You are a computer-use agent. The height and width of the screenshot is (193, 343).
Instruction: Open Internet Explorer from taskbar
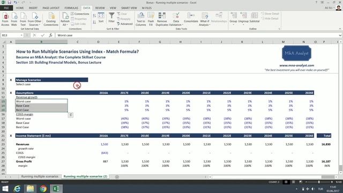tap(17, 189)
